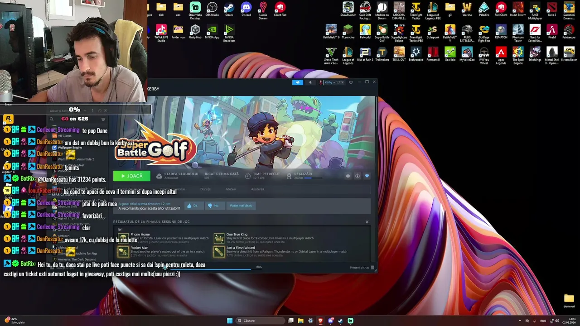The image size is (580, 326).
Task: Open the weather widget on the taskbar
Action: [14, 321]
